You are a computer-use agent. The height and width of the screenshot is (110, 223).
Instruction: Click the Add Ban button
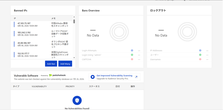pyautogui.click(x=51, y=64)
